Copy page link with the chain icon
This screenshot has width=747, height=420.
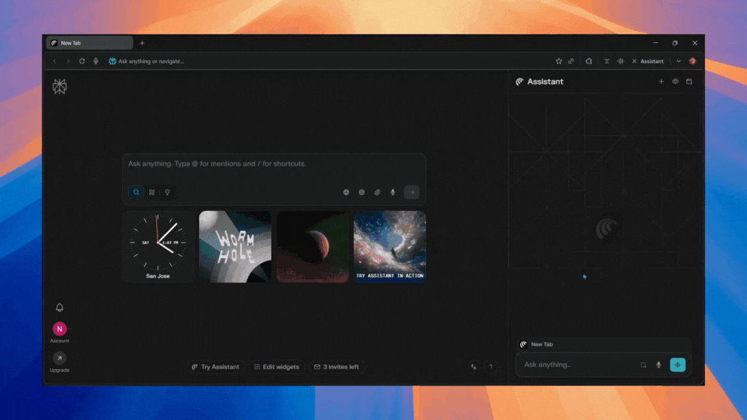tap(571, 62)
